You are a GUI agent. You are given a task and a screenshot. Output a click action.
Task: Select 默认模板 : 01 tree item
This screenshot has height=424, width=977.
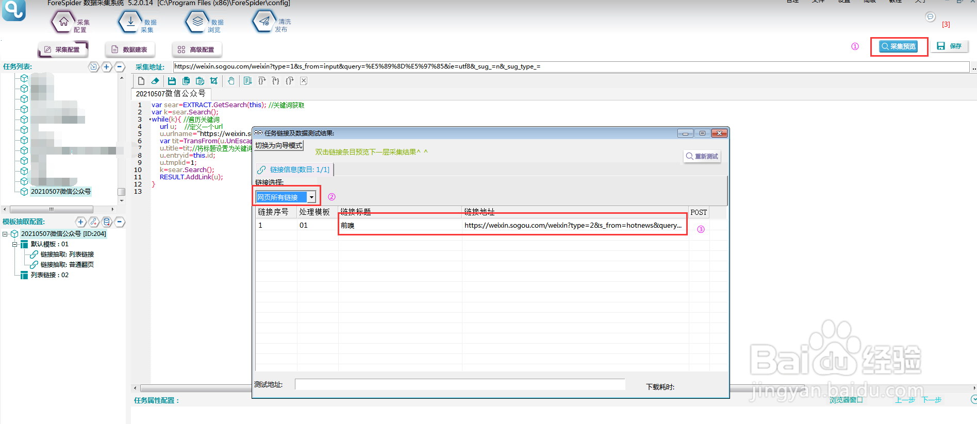(x=49, y=244)
